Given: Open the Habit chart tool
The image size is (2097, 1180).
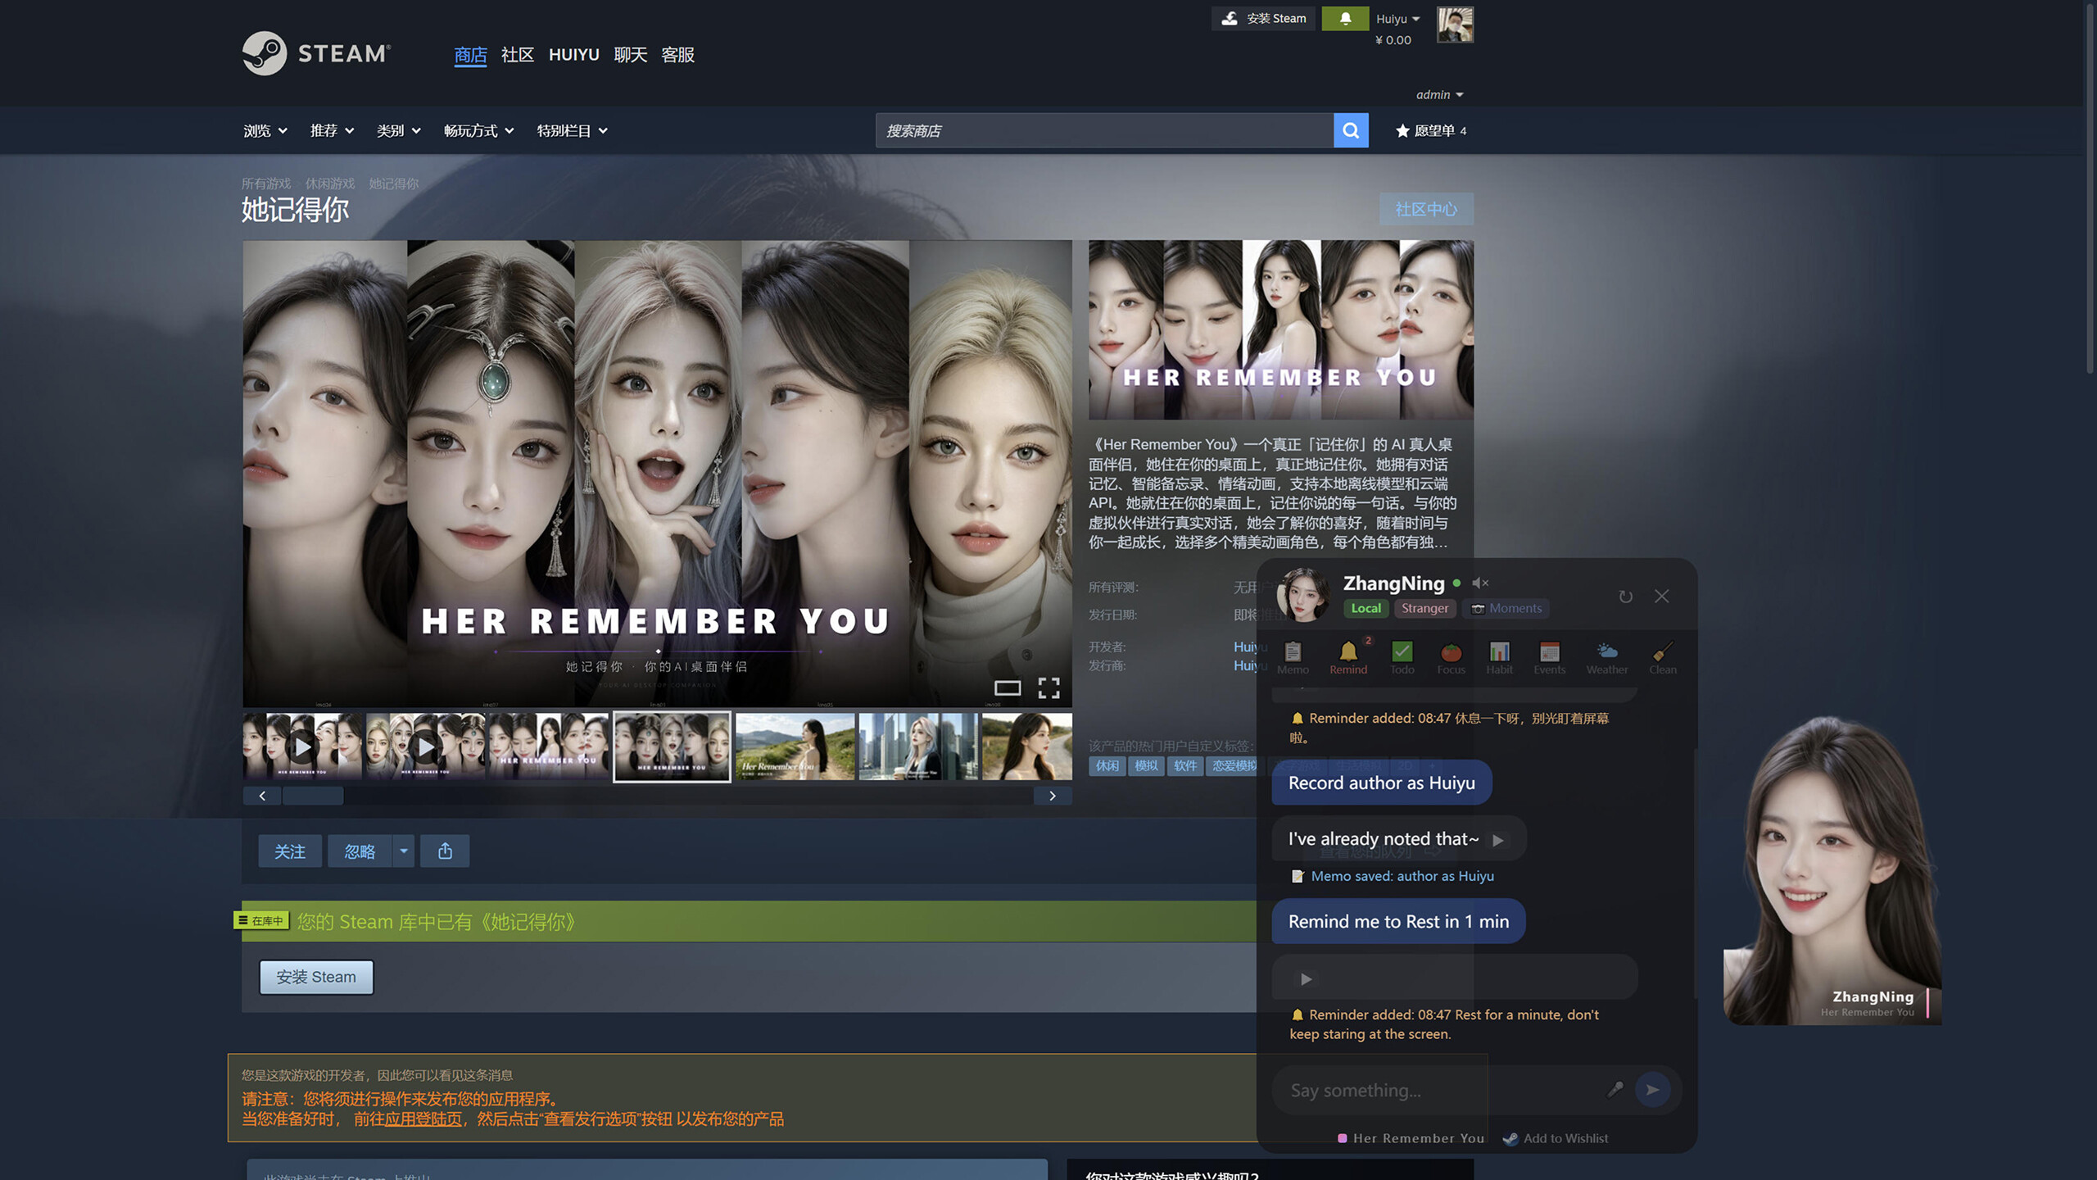Looking at the screenshot, I should (x=1499, y=658).
